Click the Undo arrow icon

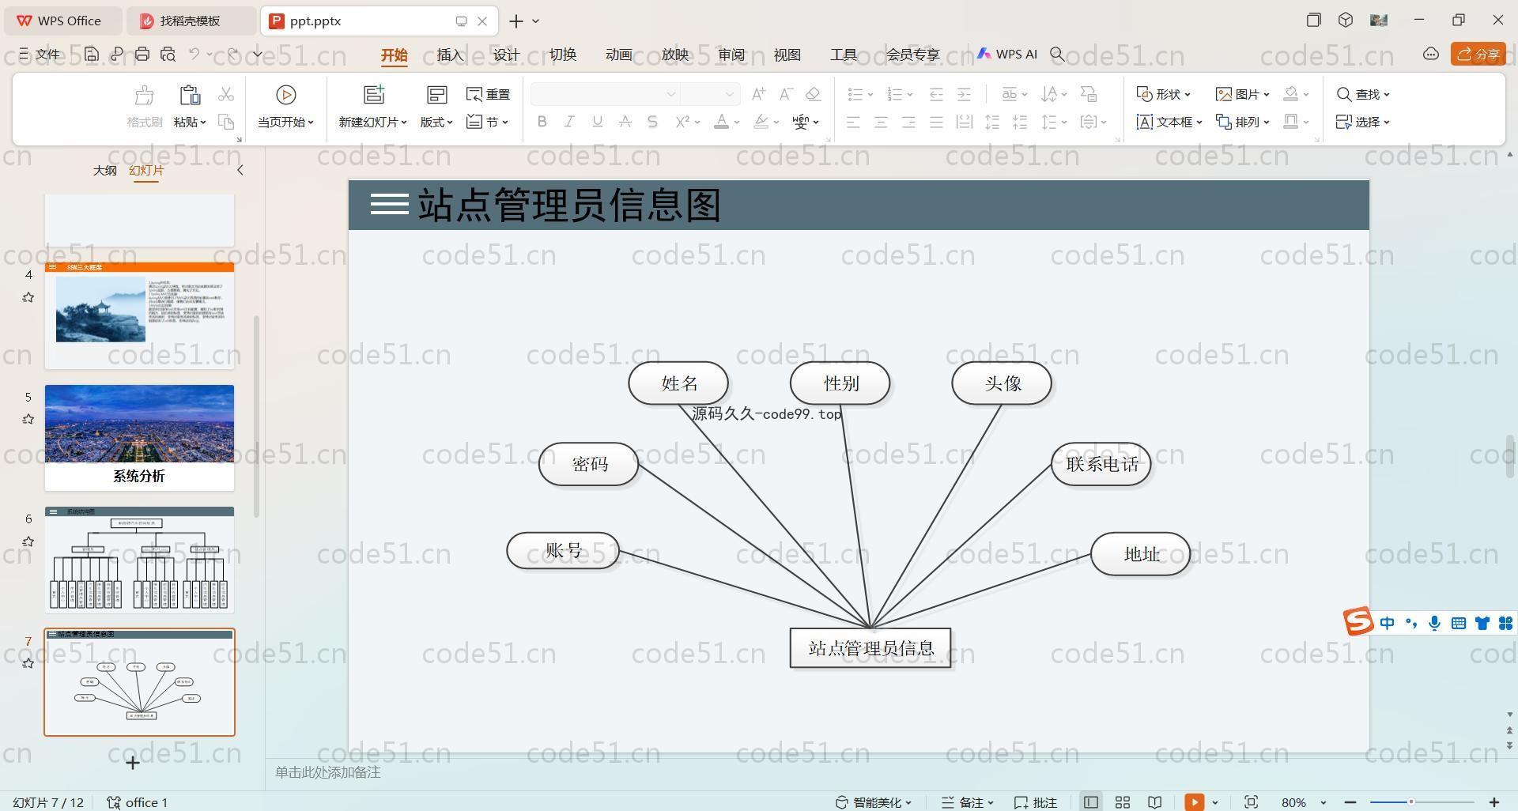(x=194, y=54)
